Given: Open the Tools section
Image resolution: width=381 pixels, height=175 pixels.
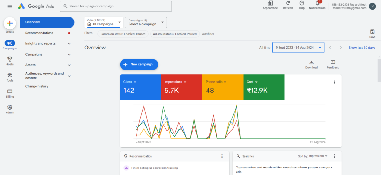Looking at the screenshot, I should click(x=10, y=77).
